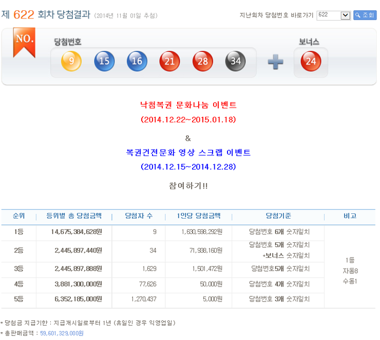Click the total prize 3,881,300,000원
Screen dimensions: 380x340
(78, 284)
